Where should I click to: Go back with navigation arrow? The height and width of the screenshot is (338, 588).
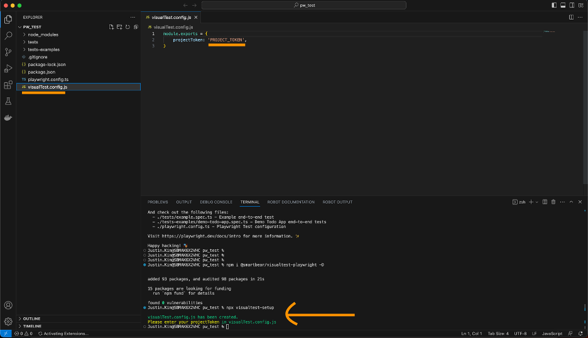pyautogui.click(x=185, y=5)
